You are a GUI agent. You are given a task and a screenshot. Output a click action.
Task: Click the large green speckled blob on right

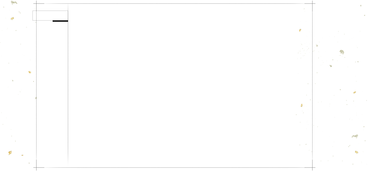[x=342, y=52]
